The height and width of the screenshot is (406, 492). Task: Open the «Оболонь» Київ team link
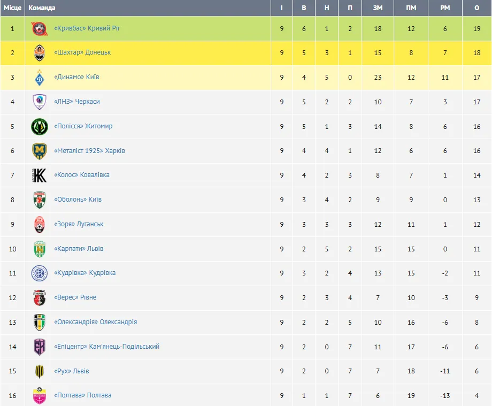(78, 200)
